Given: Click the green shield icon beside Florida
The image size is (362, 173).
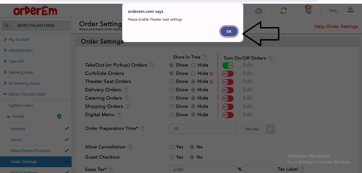Looking at the screenshot, I should pos(59,116).
